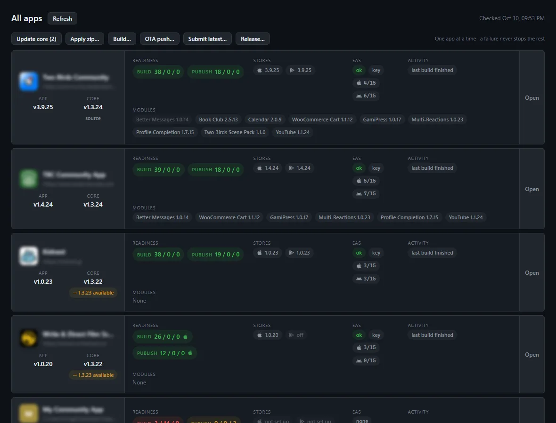Click the PUBLISH 19 / 0 / 0 readiness pill
556x423 pixels.
[216, 255]
